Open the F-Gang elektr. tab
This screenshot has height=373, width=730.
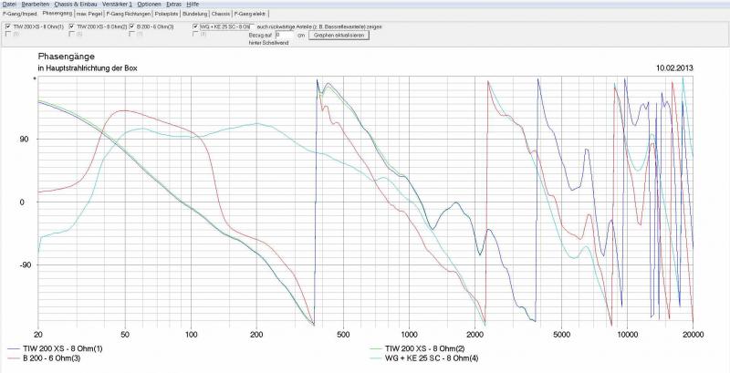coord(251,15)
